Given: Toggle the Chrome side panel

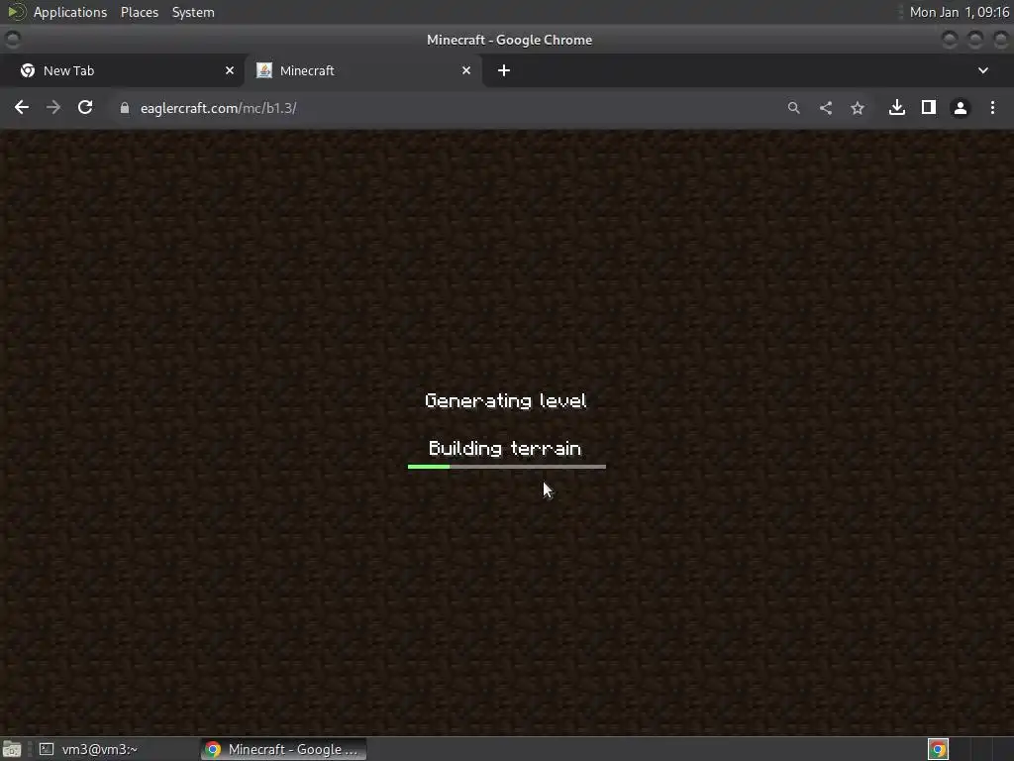Looking at the screenshot, I should (929, 107).
